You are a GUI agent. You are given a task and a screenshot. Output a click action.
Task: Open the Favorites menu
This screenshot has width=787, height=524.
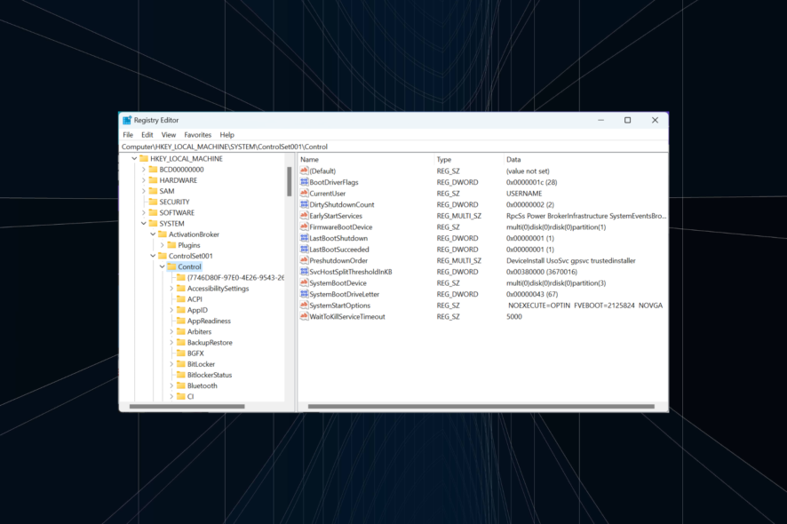point(198,134)
